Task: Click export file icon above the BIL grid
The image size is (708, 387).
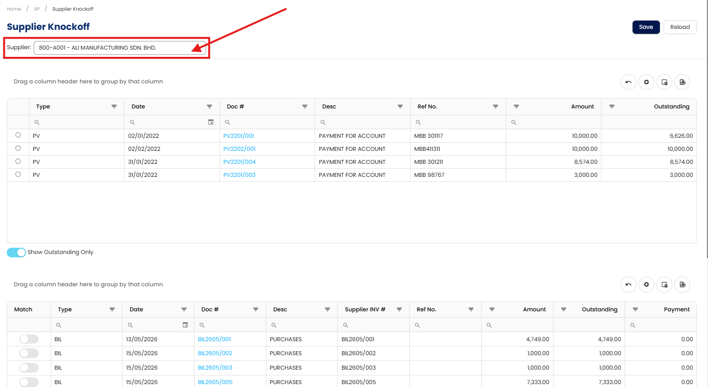Action: (682, 285)
